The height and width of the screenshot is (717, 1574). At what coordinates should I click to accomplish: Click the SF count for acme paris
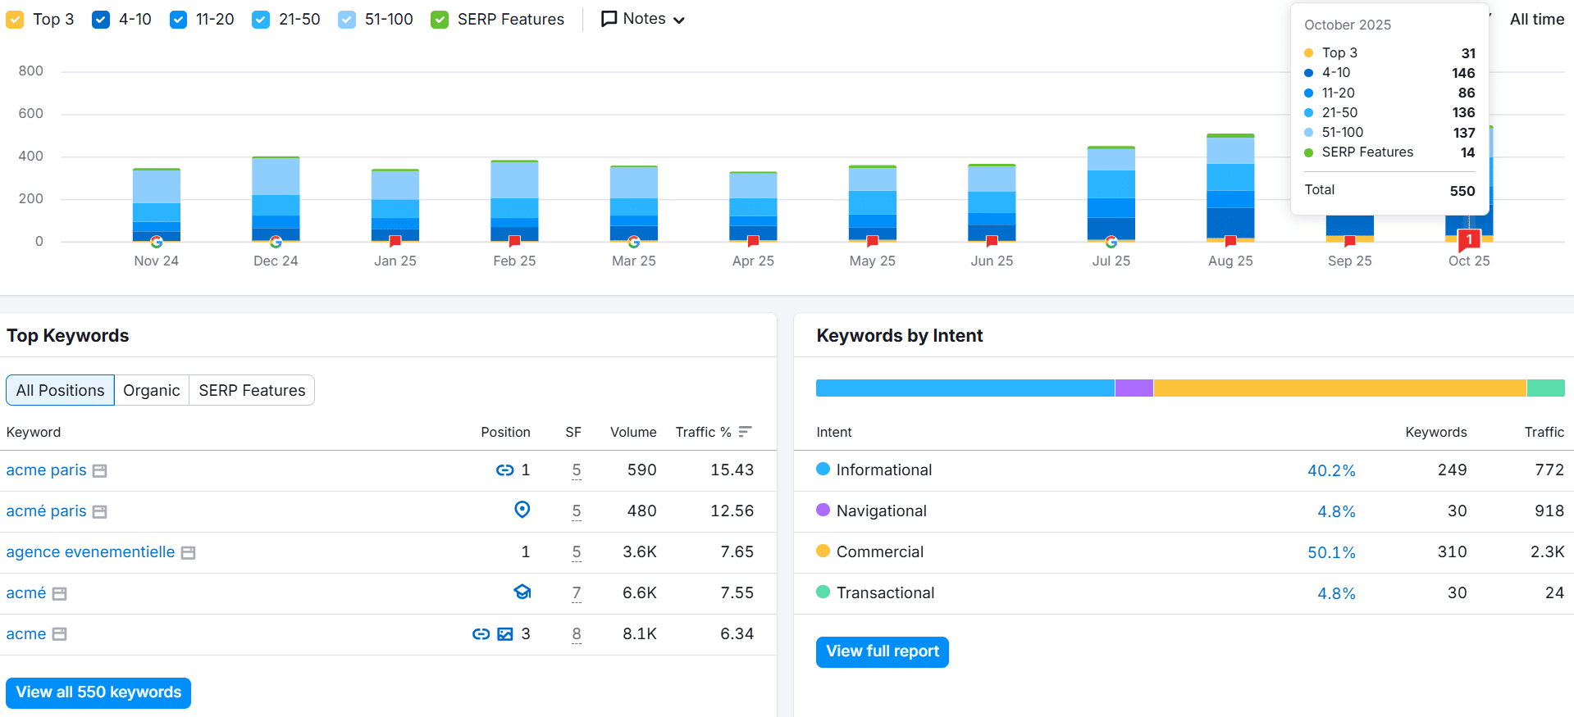[577, 470]
